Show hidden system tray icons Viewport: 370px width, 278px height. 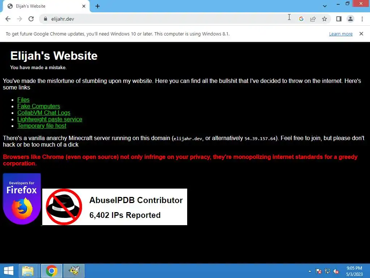point(310,271)
